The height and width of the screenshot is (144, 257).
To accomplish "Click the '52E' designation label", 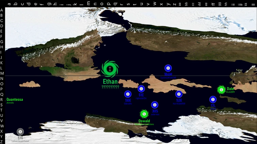I will point(179,100).
